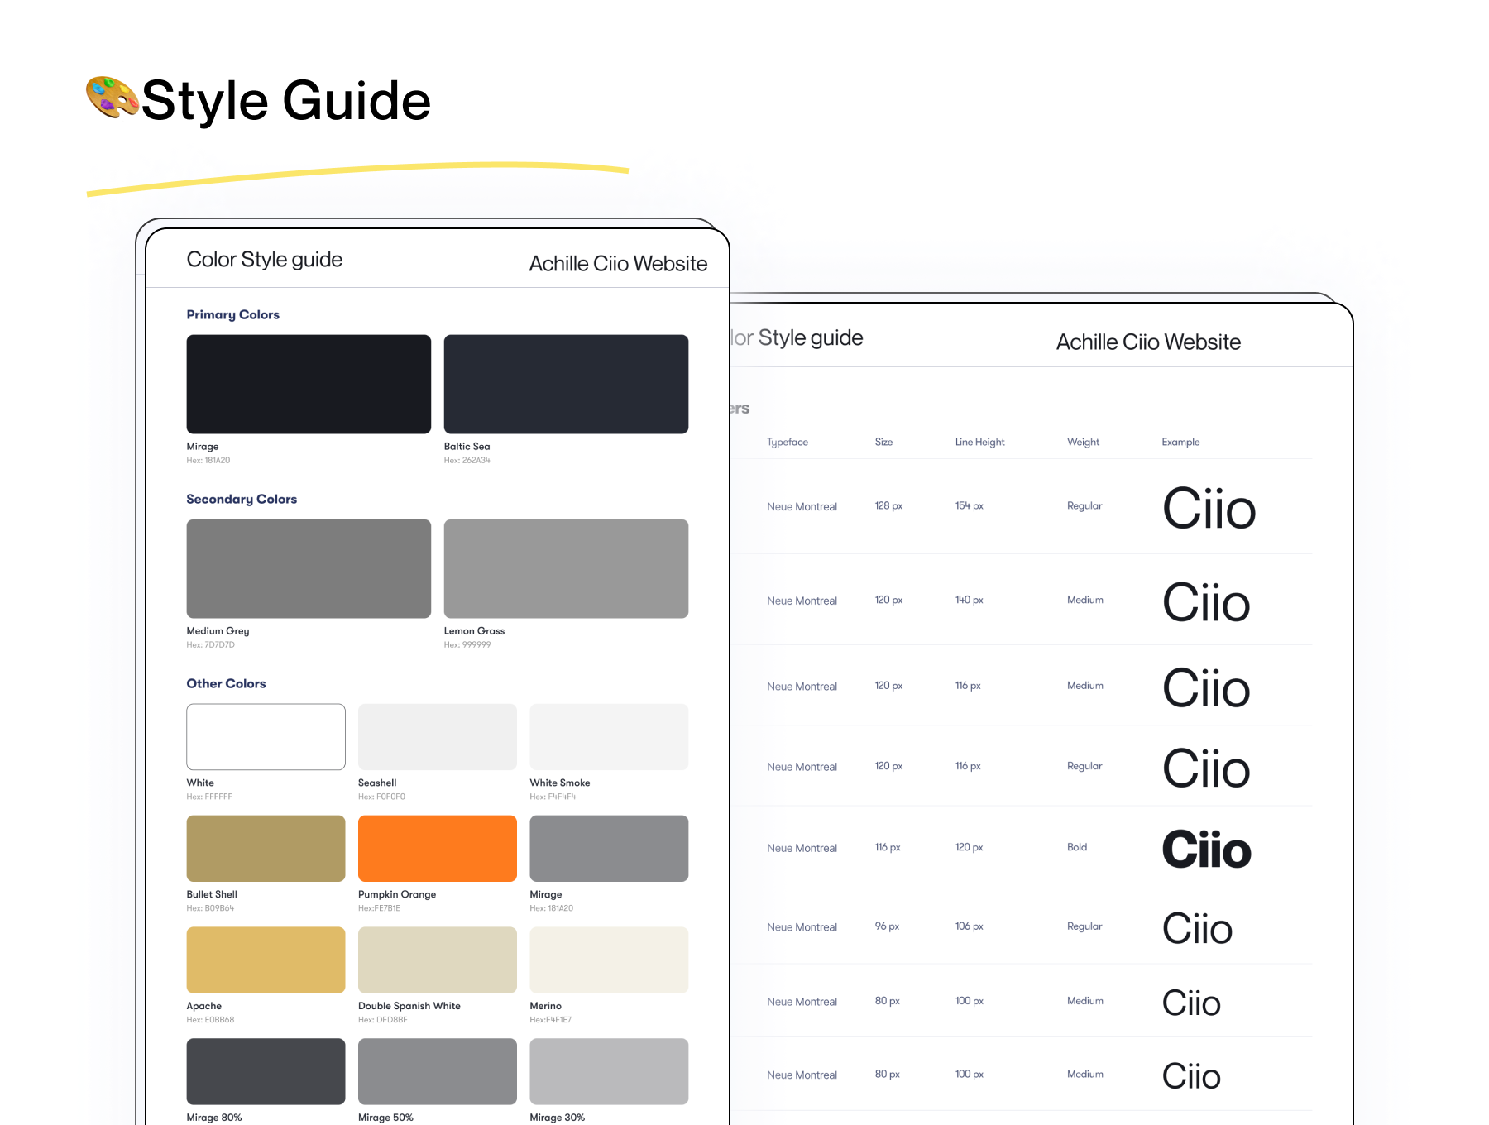Viewport: 1489px width, 1125px height.
Task: Click the Line Height column header
Action: click(x=979, y=442)
